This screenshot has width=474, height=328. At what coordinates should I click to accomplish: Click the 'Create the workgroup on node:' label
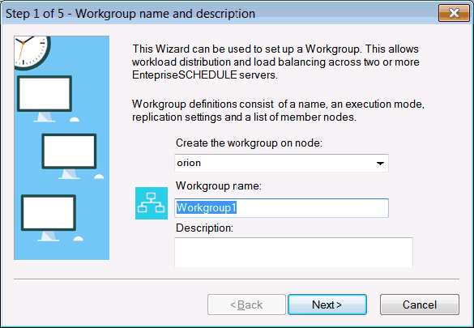(x=249, y=143)
